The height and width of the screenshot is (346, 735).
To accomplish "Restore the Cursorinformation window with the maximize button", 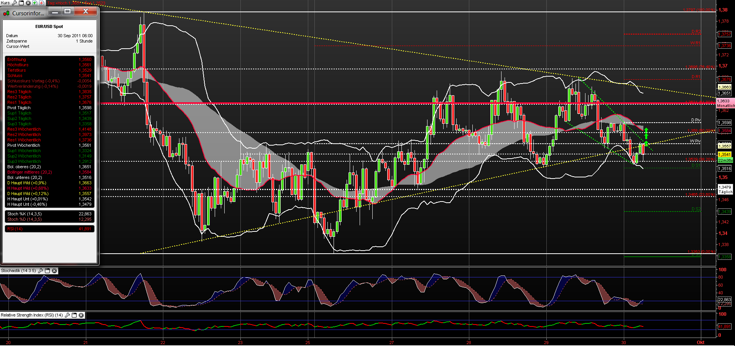I will coord(67,11).
